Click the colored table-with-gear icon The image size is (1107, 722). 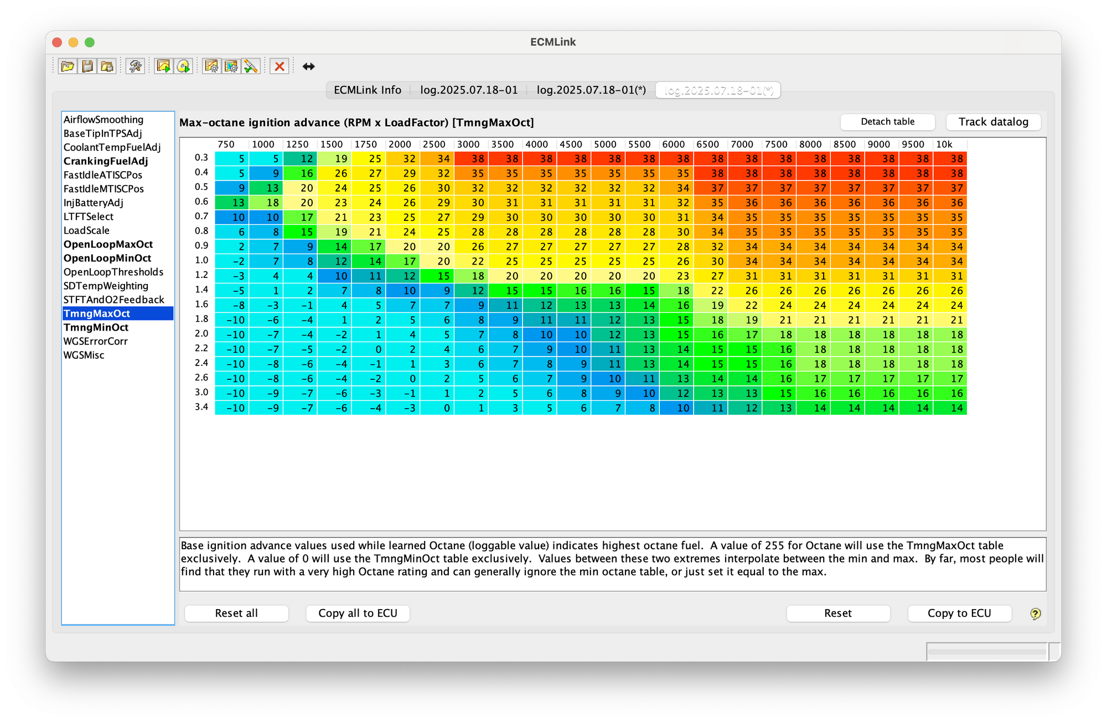231,66
